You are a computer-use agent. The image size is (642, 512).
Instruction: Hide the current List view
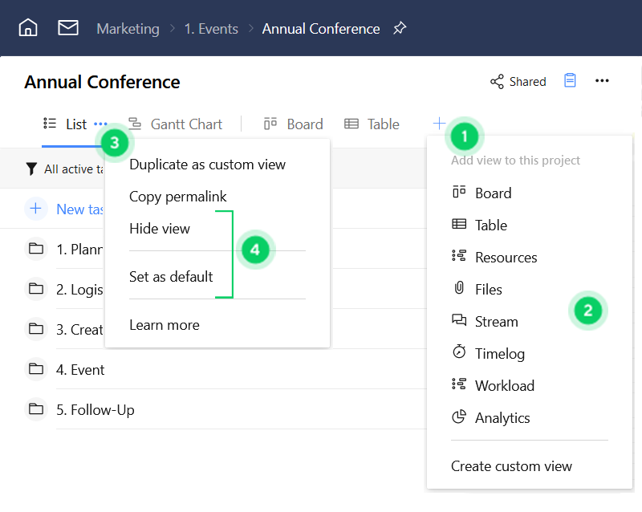pyautogui.click(x=160, y=229)
